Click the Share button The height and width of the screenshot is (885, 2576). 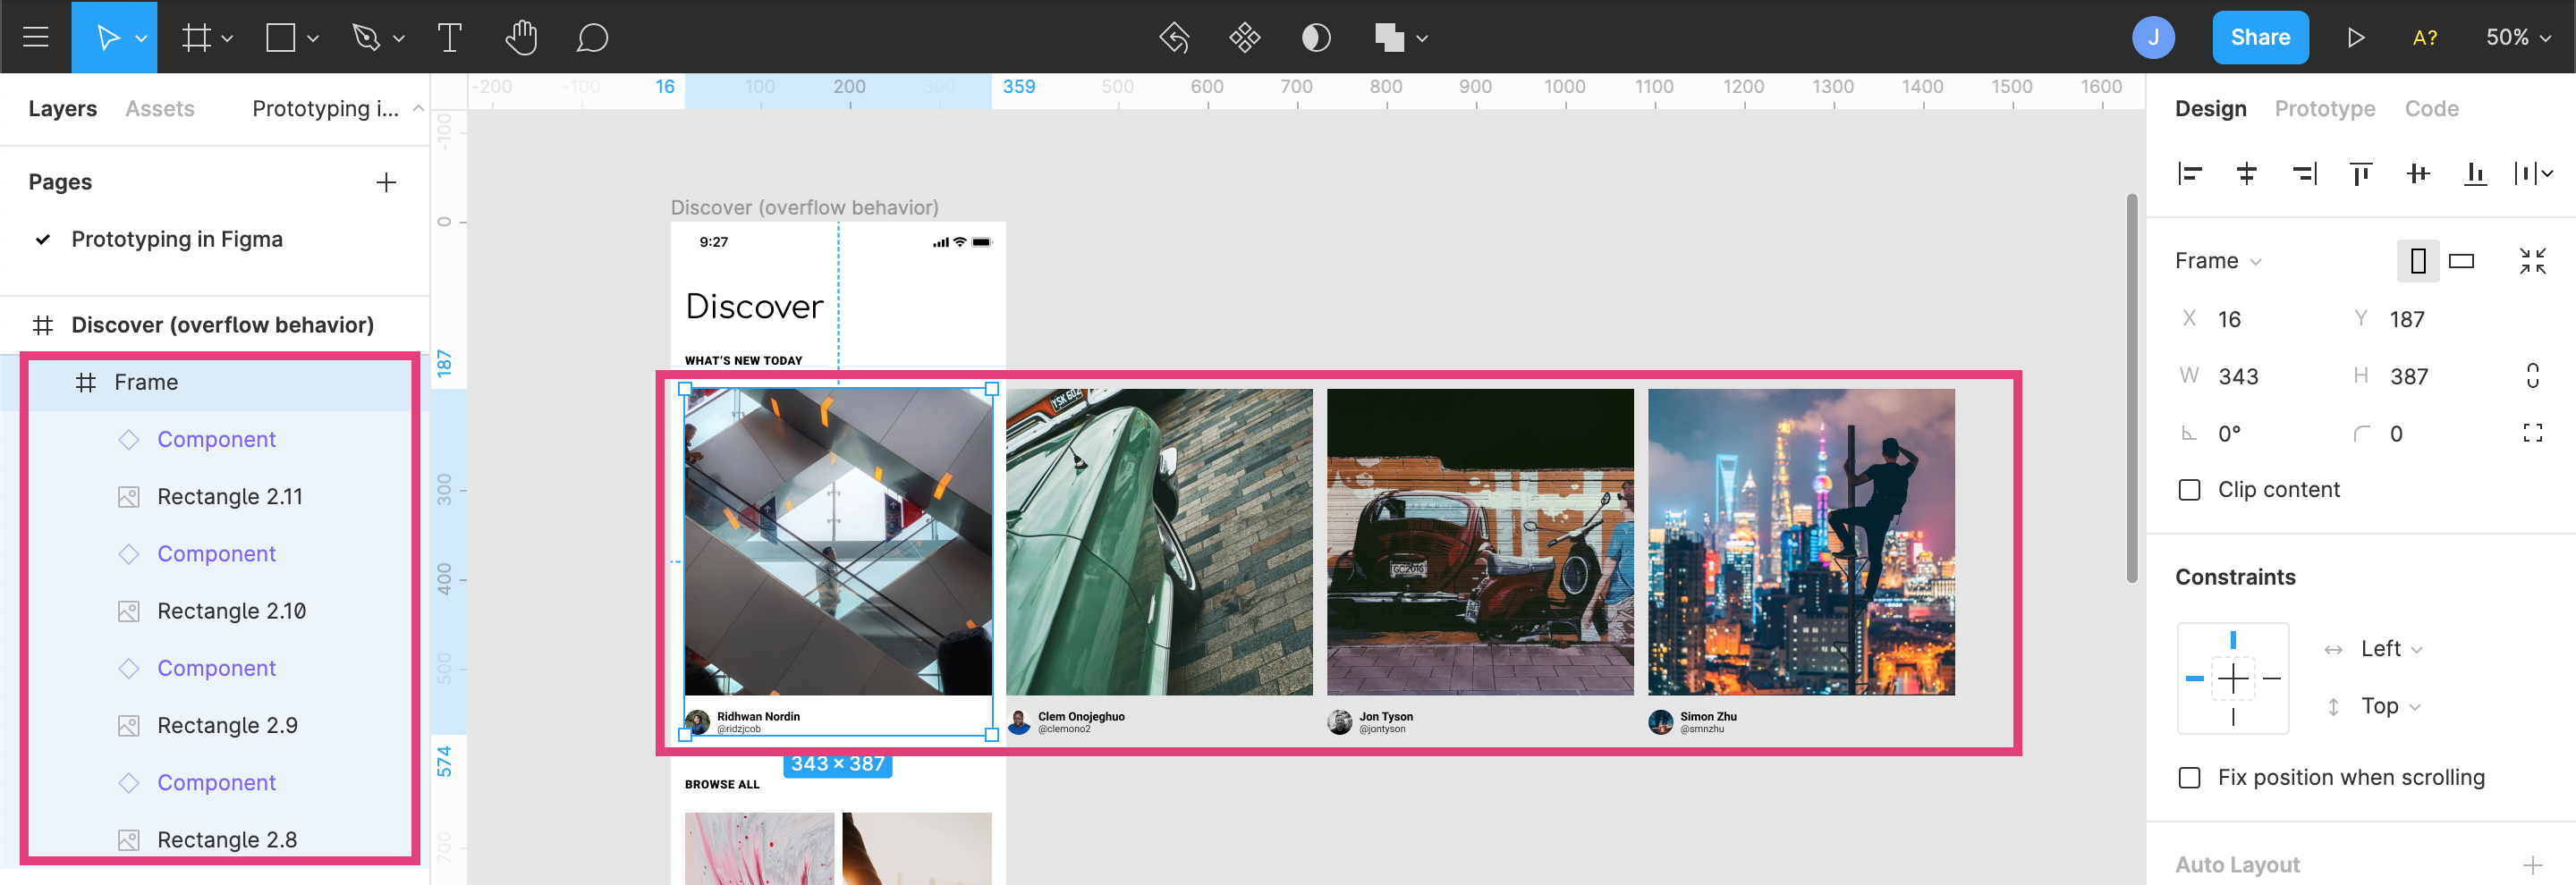[x=2259, y=38]
